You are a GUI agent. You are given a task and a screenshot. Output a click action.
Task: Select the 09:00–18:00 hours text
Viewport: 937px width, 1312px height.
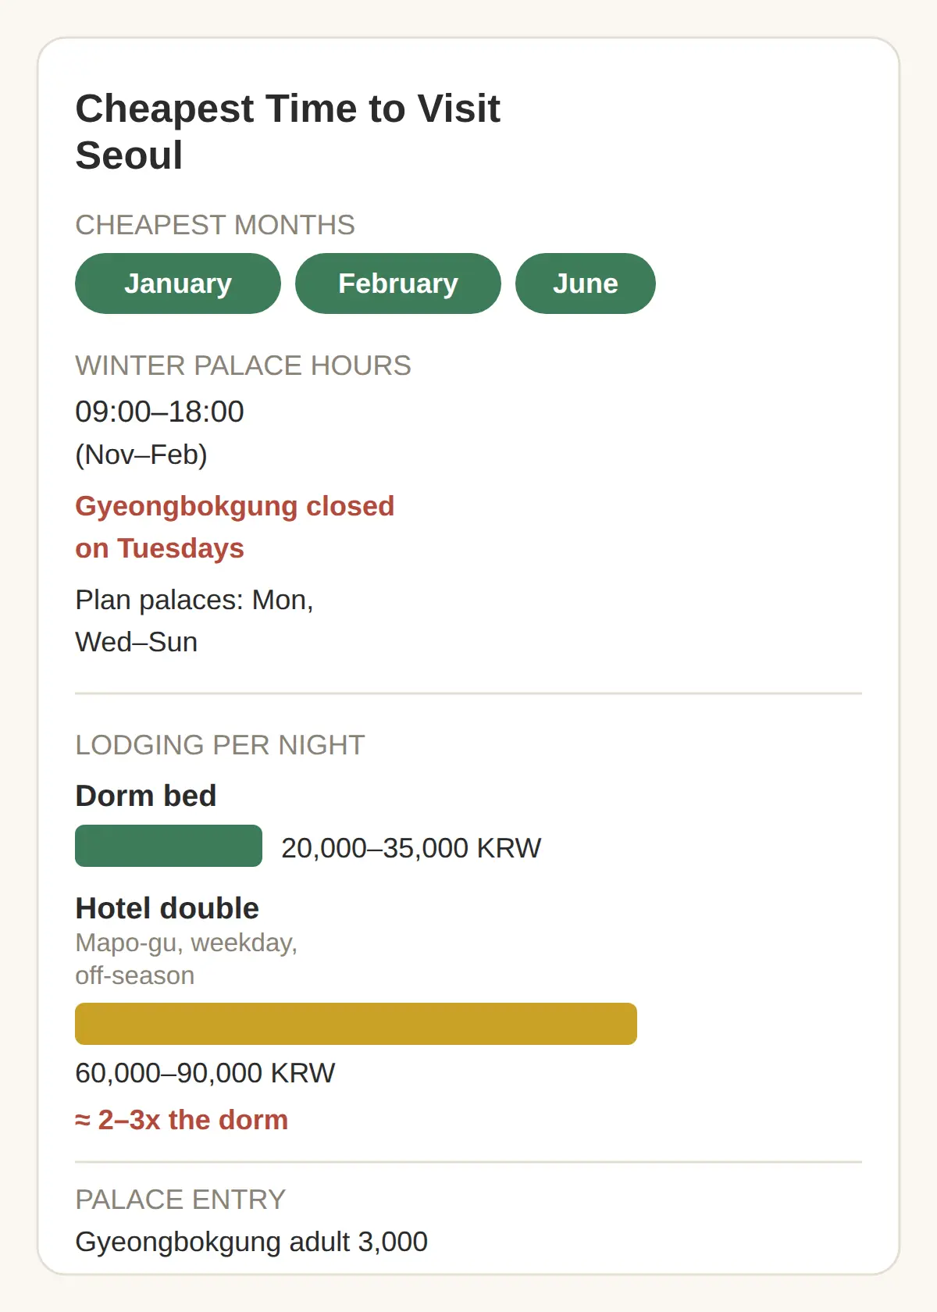[x=159, y=412]
